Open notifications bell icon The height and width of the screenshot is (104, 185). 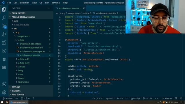(x=181, y=99)
